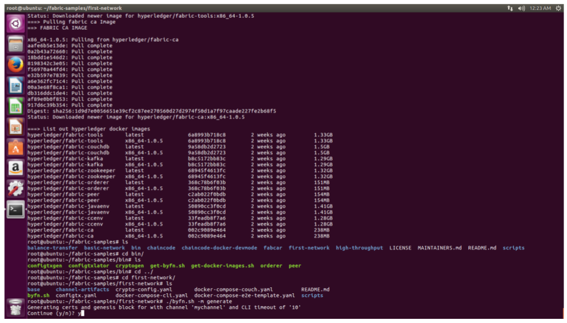The image size is (567, 323).
Task: Click the fabric-couchdb latest row name
Action: coord(68,147)
